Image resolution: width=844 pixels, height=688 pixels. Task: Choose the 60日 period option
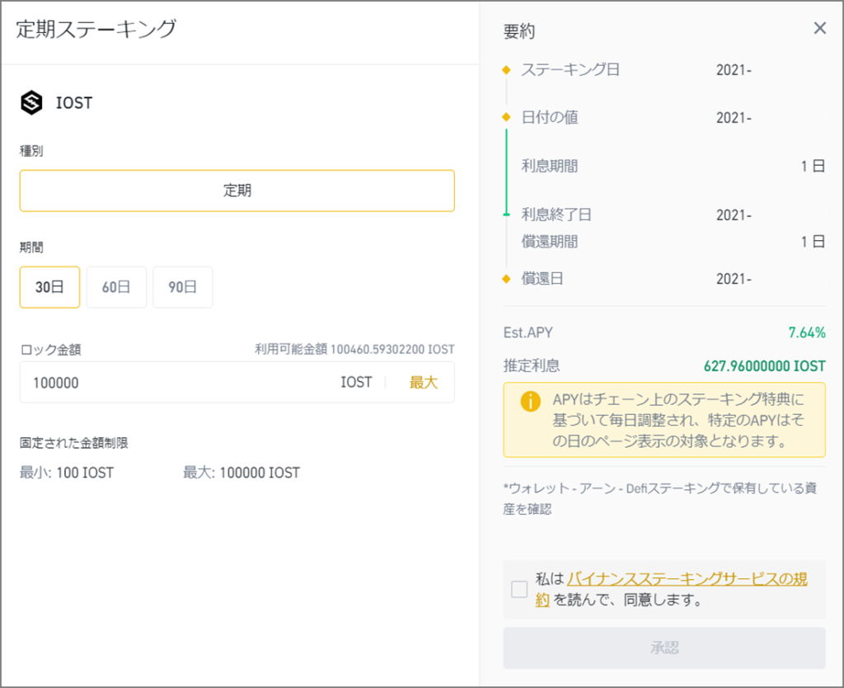click(x=116, y=287)
